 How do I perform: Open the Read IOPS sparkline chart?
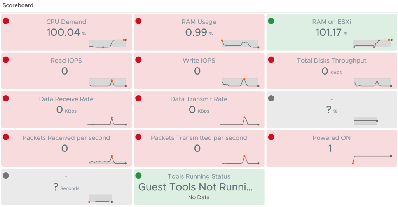pos(108,83)
